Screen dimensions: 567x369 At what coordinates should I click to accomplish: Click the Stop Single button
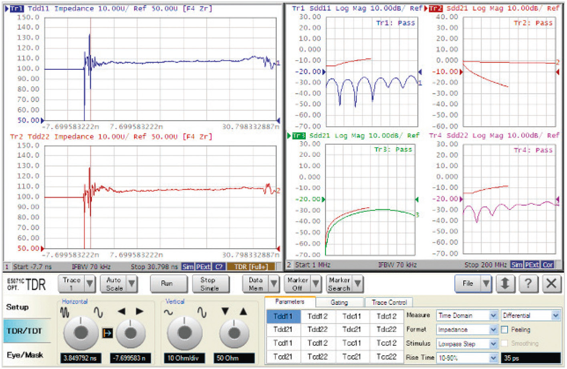pyautogui.click(x=210, y=284)
